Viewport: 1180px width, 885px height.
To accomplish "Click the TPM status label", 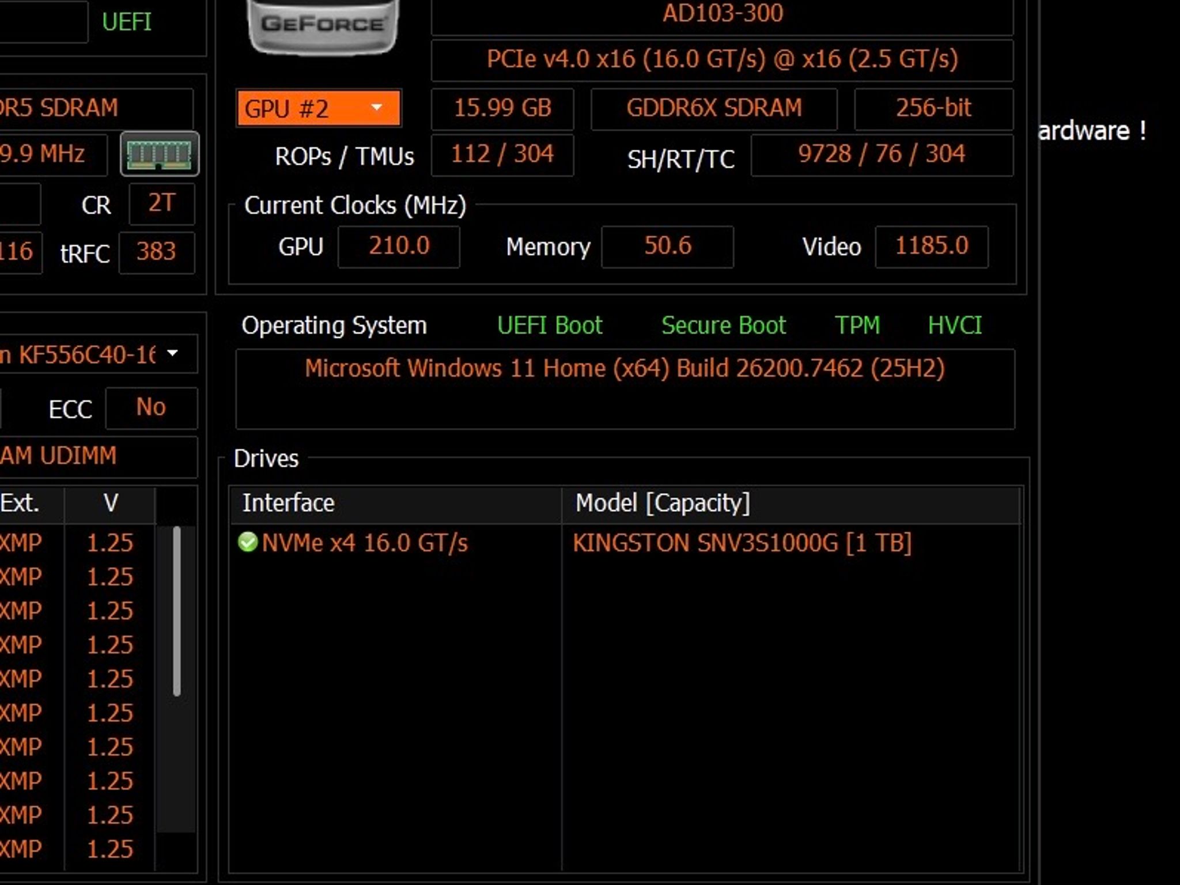I will tap(857, 326).
